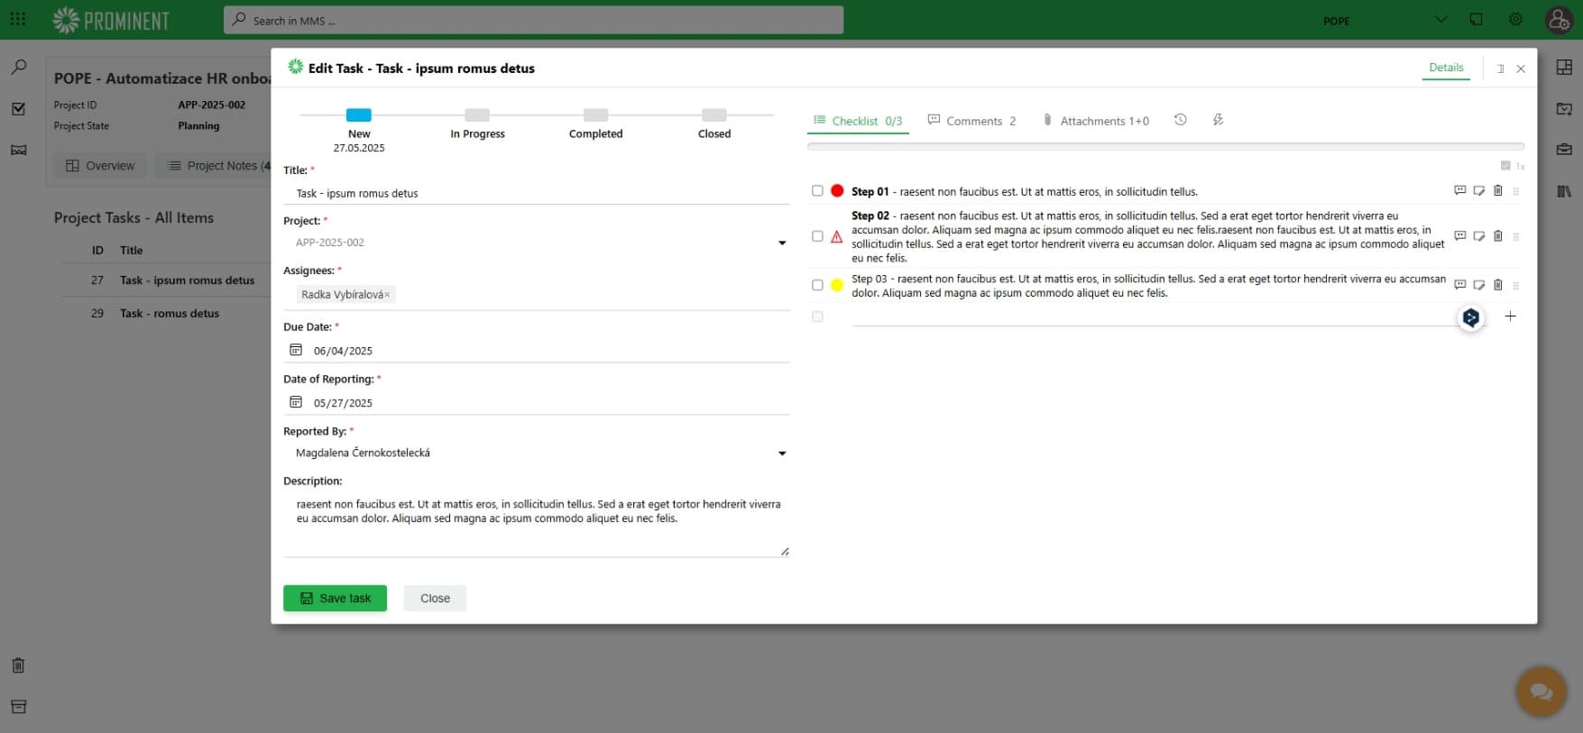Open trash icon in left sidebar
Screen dimensions: 1583x733
pos(18,665)
